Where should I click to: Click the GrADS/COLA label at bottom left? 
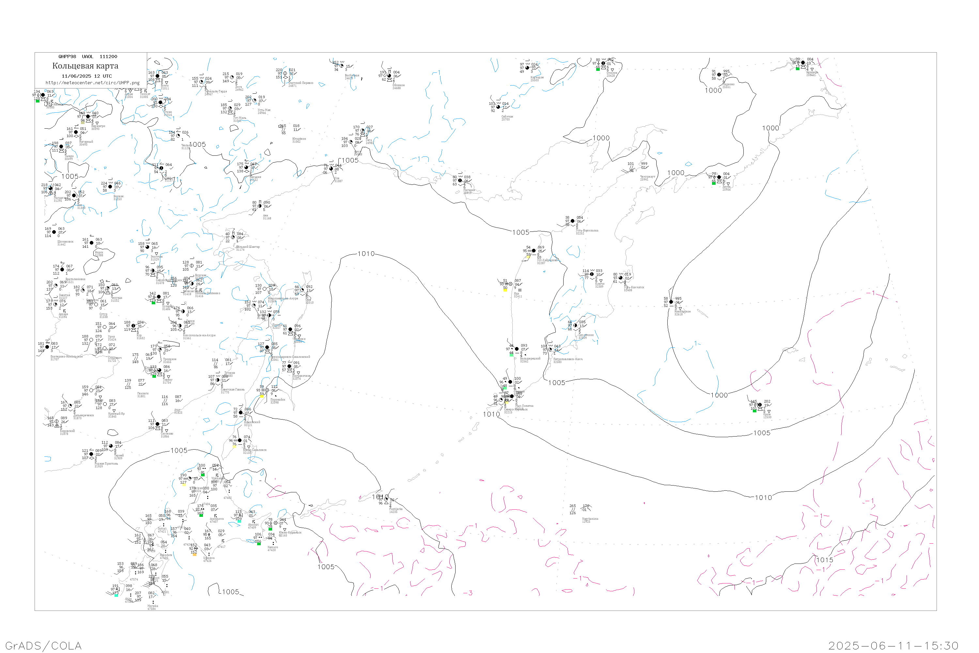pos(43,646)
